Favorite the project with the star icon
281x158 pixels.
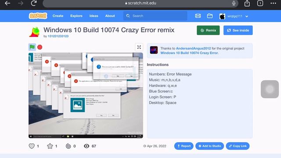tap(50, 146)
